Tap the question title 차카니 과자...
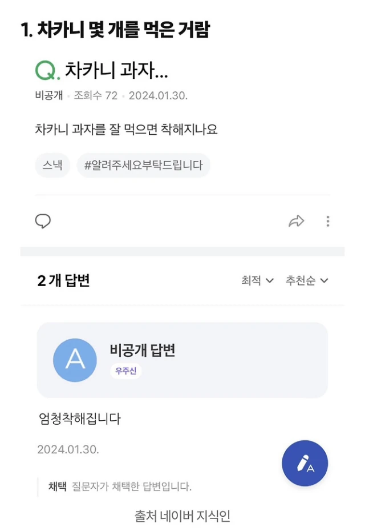 click(116, 70)
